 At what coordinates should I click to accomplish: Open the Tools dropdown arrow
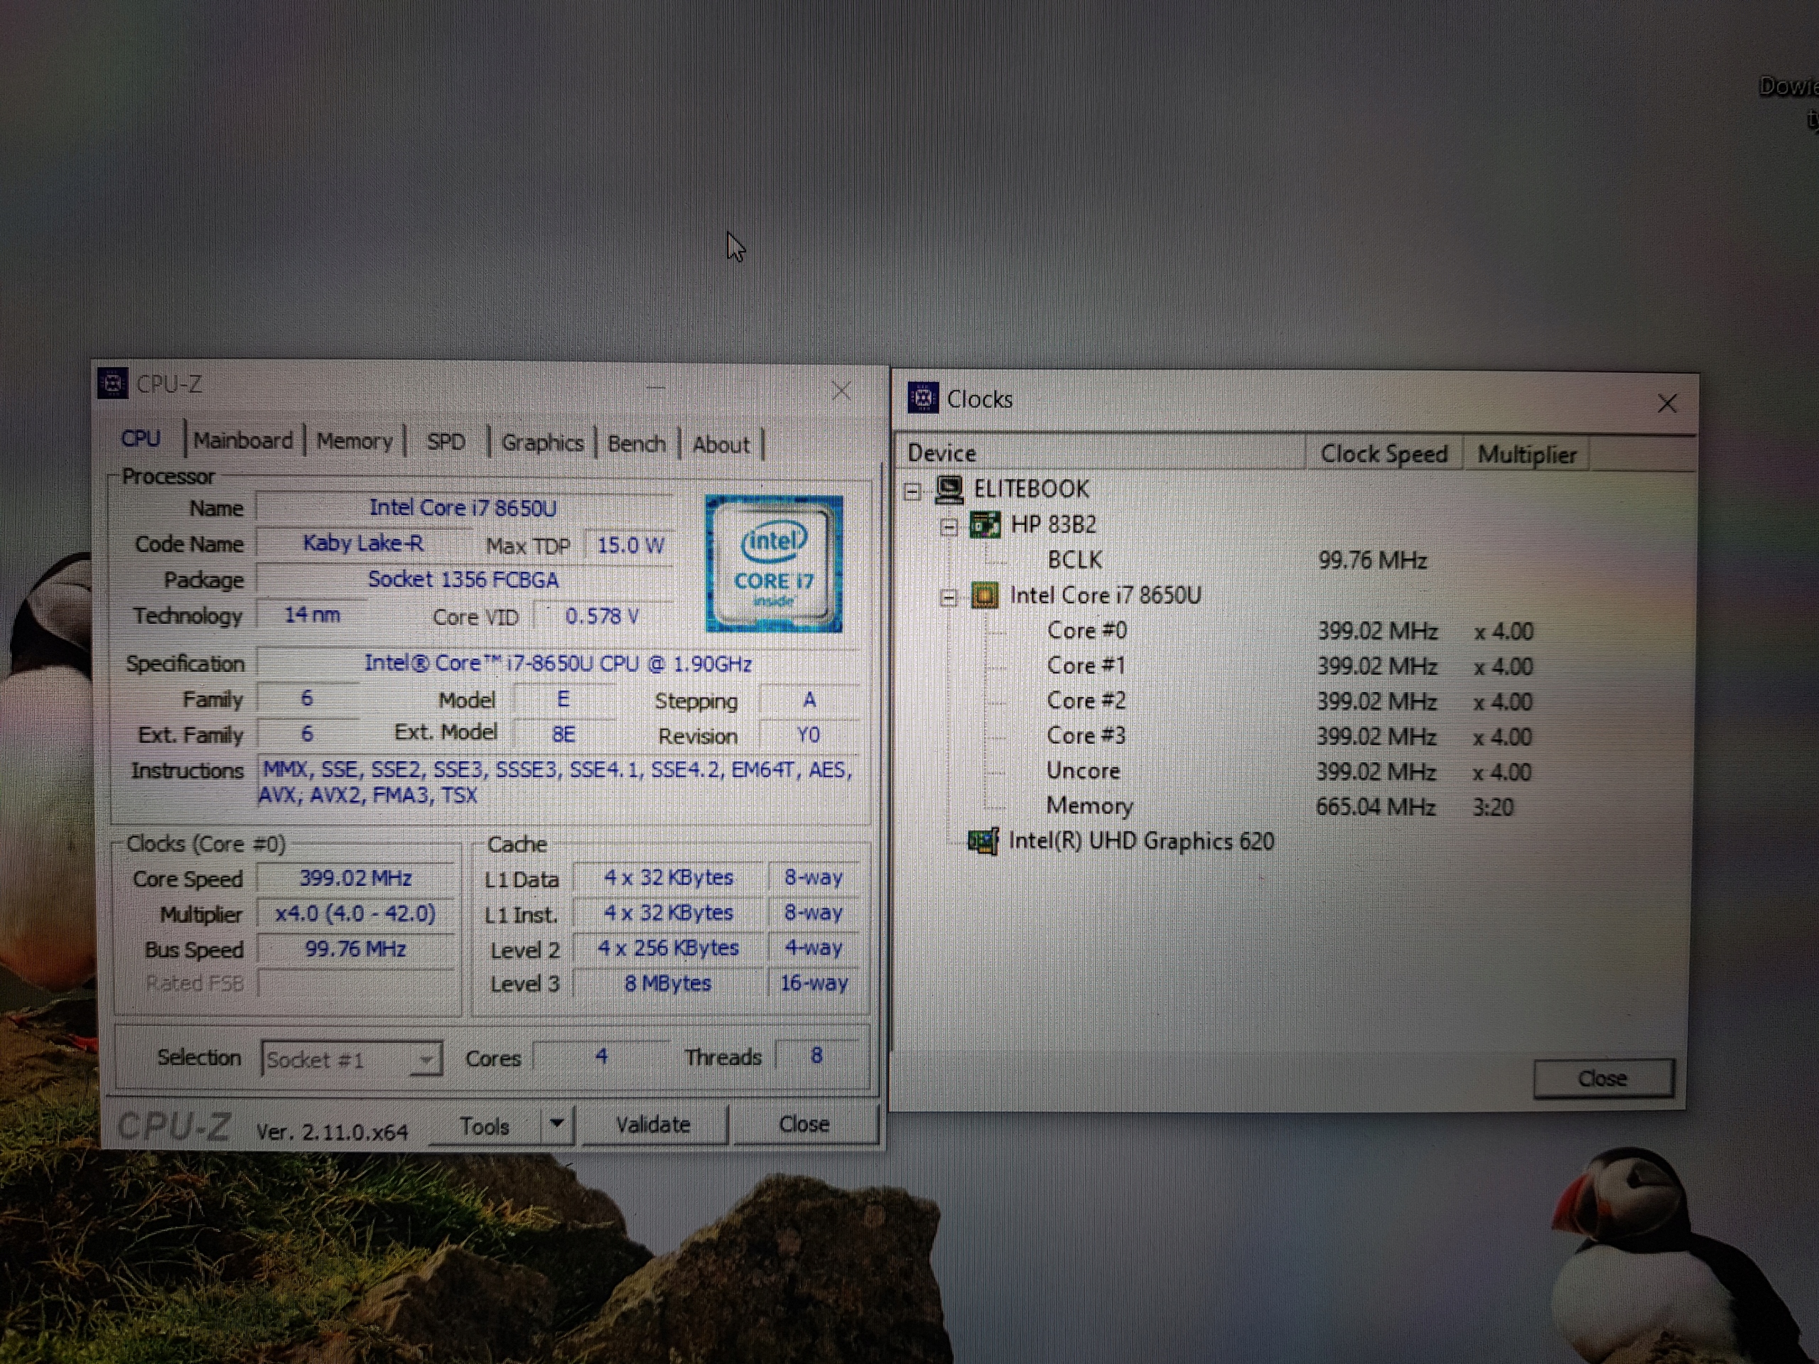pos(557,1123)
